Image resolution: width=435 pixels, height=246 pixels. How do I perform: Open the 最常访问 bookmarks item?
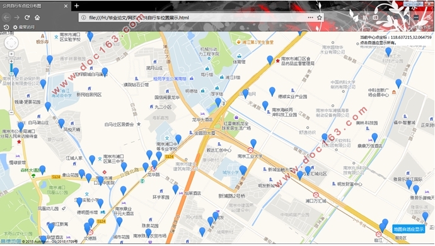pyautogui.click(x=24, y=27)
